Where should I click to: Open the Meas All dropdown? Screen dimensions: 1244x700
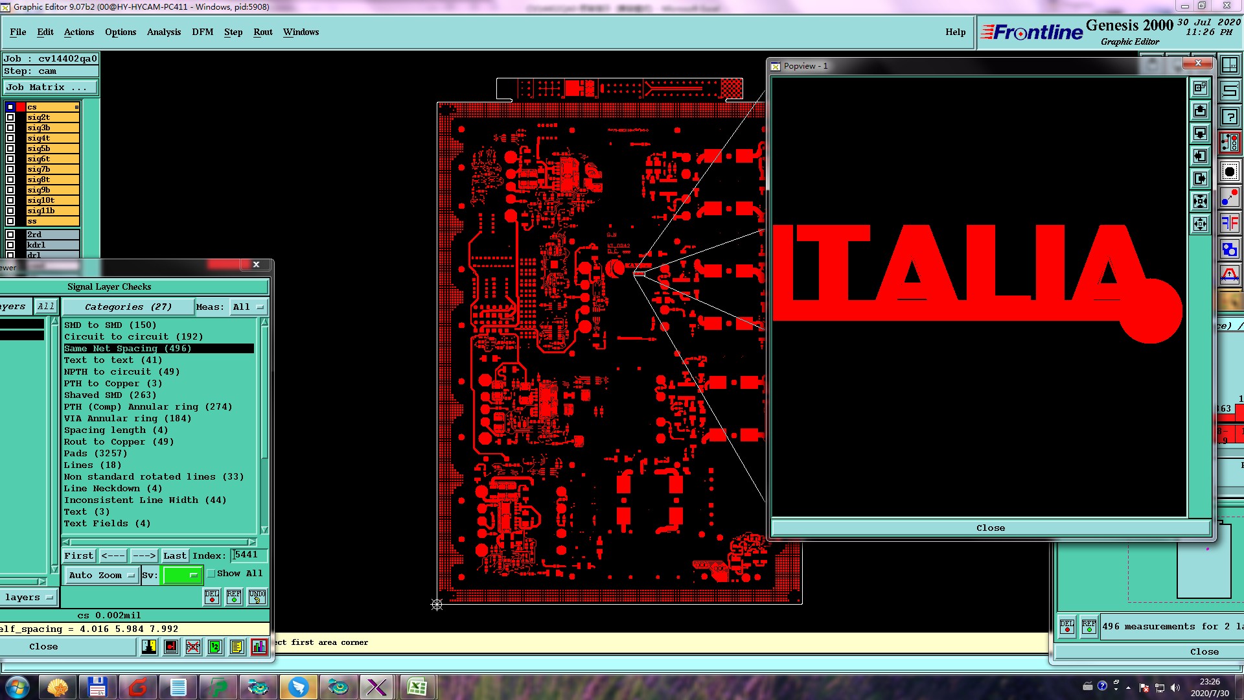coord(248,307)
